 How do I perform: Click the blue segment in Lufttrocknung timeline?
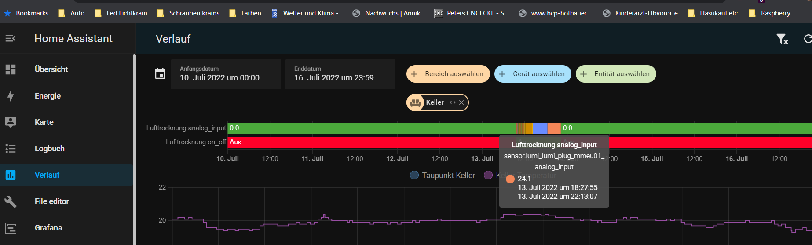coord(540,128)
